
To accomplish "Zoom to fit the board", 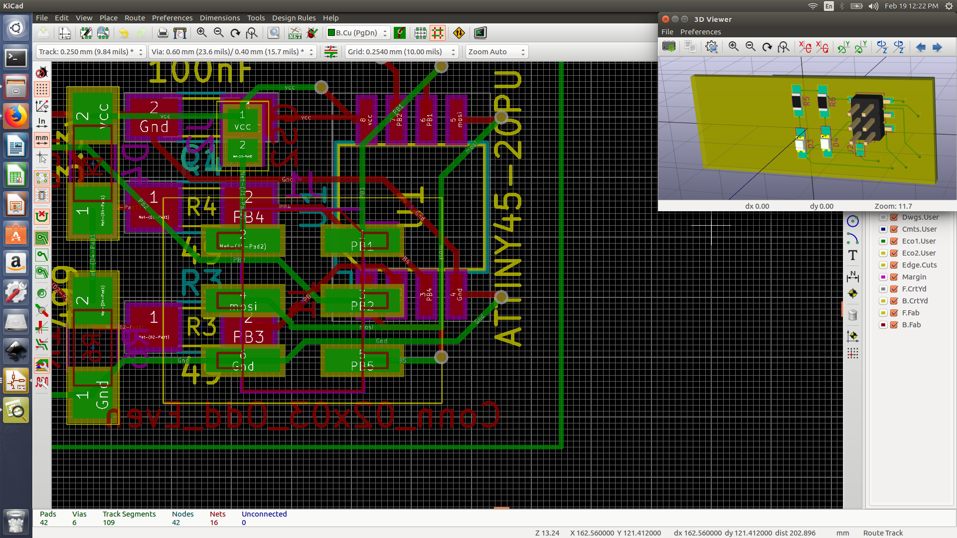I will pos(252,33).
